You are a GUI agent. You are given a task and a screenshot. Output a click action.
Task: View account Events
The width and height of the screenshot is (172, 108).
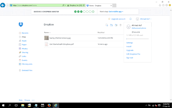point(24,60)
